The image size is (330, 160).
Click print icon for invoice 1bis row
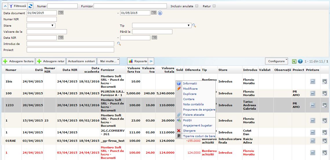(313, 82)
